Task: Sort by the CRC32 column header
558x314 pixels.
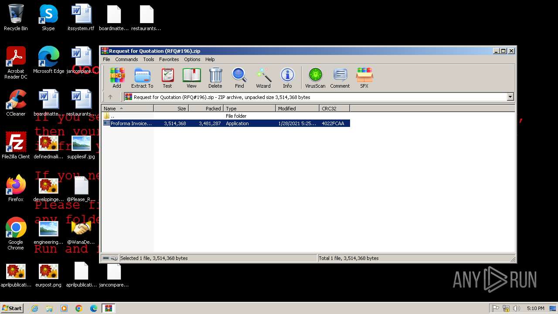Action: pyautogui.click(x=334, y=109)
